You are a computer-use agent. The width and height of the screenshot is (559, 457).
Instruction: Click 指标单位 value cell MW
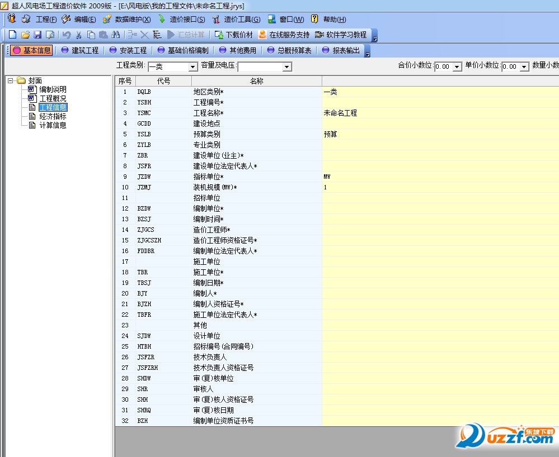coord(440,177)
